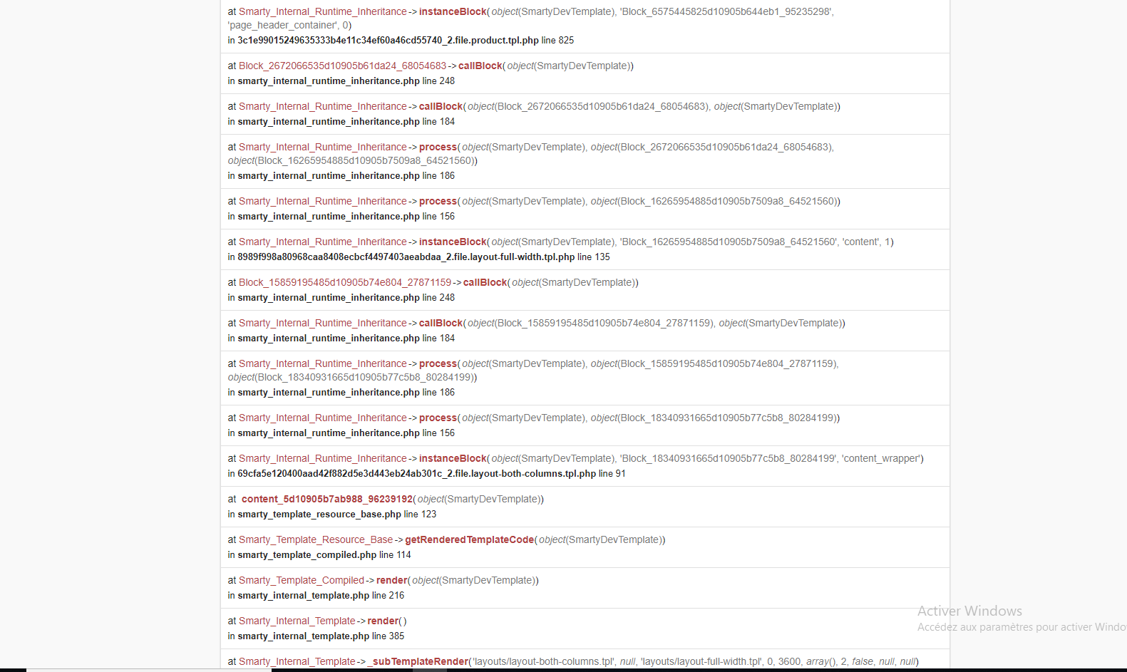The width and height of the screenshot is (1127, 672).
Task: Click render method of Smarty_Template_Compiled
Action: [x=391, y=580]
